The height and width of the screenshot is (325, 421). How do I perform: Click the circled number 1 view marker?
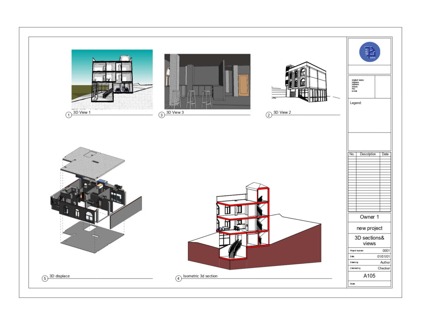tap(69, 115)
